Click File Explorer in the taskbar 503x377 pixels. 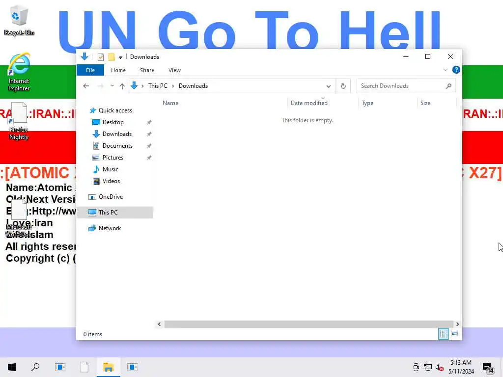tap(109, 367)
